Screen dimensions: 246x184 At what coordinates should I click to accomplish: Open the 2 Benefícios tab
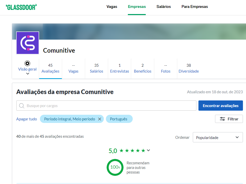pyautogui.click(x=143, y=68)
